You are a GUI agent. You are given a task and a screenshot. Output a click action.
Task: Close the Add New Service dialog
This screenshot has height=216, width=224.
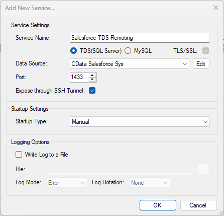216,8
